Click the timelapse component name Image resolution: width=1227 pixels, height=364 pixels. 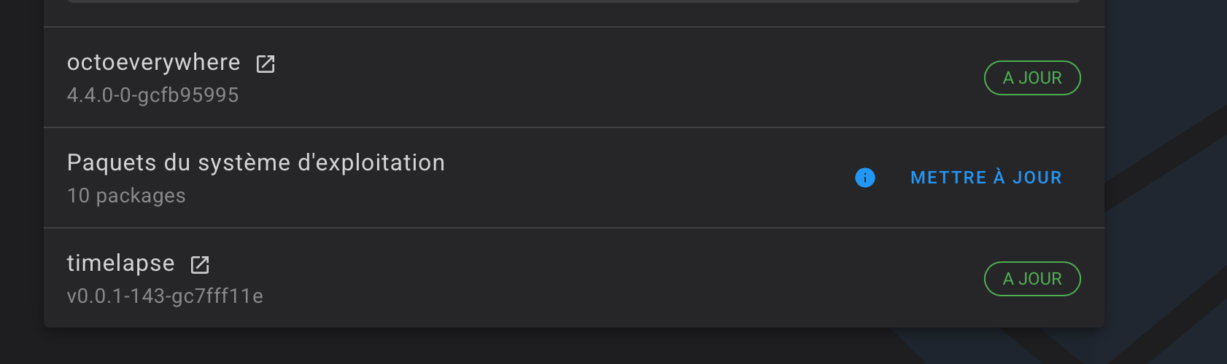coord(120,264)
